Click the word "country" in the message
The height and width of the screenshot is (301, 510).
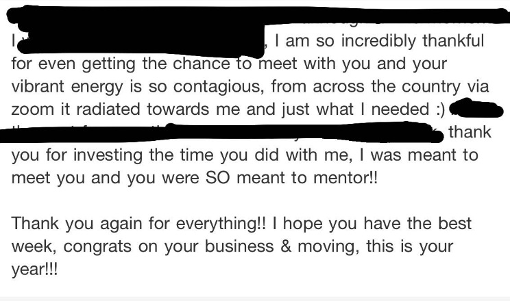point(429,87)
